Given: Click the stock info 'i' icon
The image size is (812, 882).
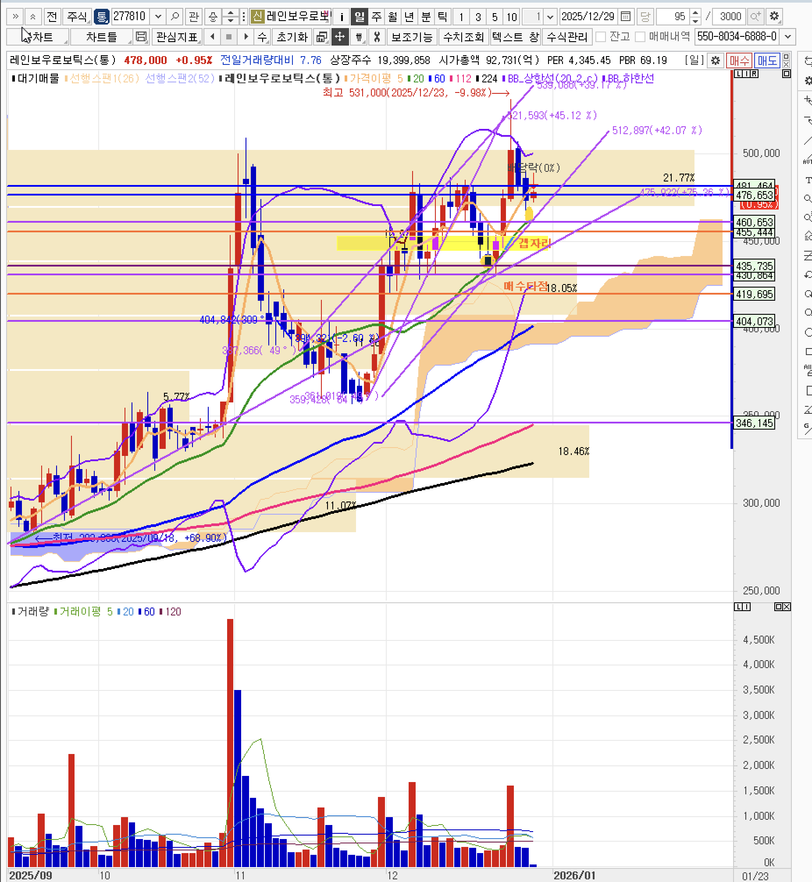Looking at the screenshot, I should 342,17.
